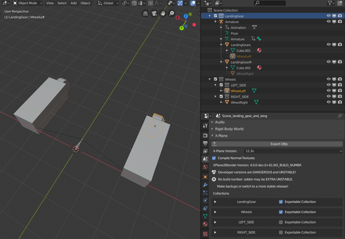Select WheelRight under RIGHT_SIDE collection
Screen dimensions: 345x239
pos(239,102)
